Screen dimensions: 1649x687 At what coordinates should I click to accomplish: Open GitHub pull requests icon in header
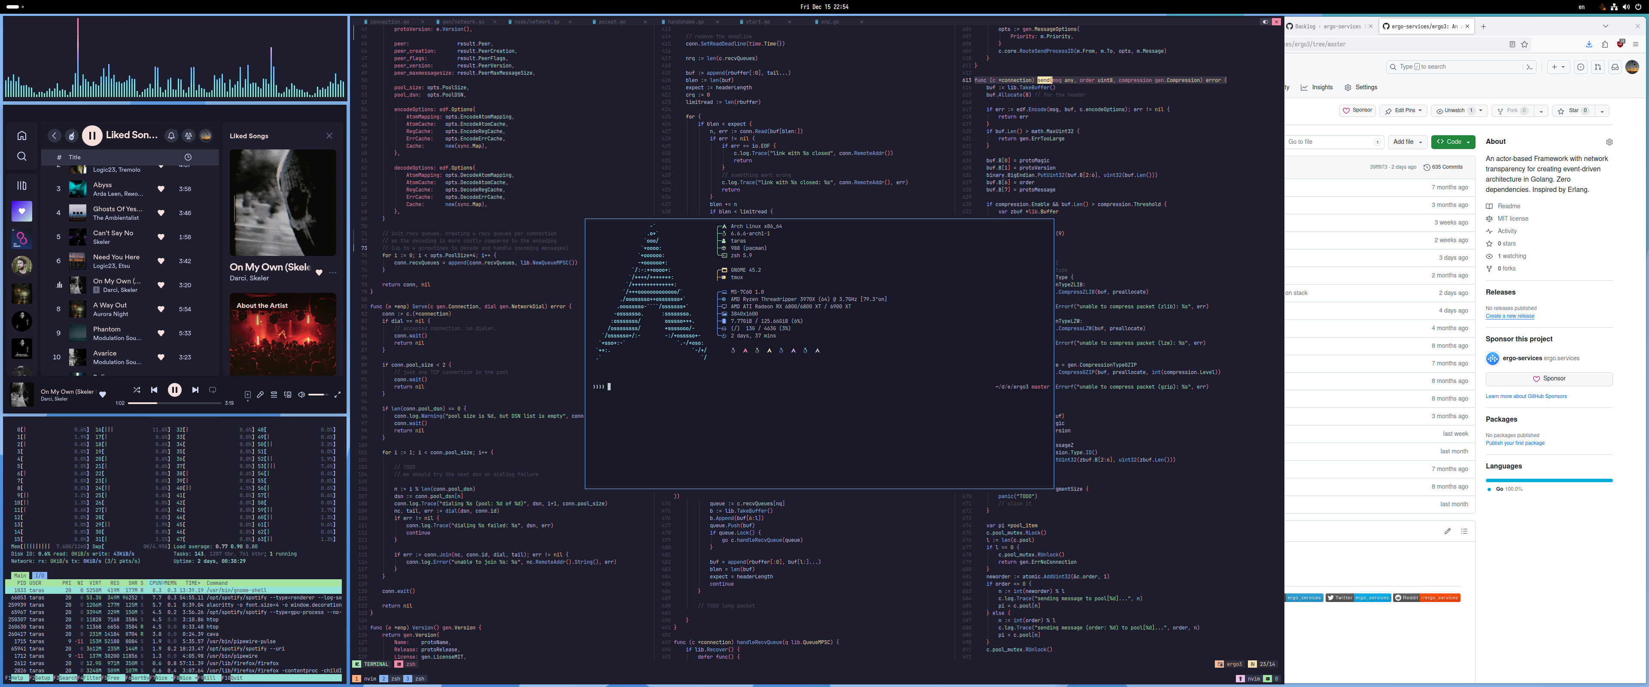tap(1598, 67)
